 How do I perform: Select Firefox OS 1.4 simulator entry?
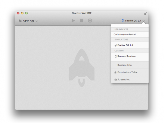pyautogui.click(x=130, y=45)
